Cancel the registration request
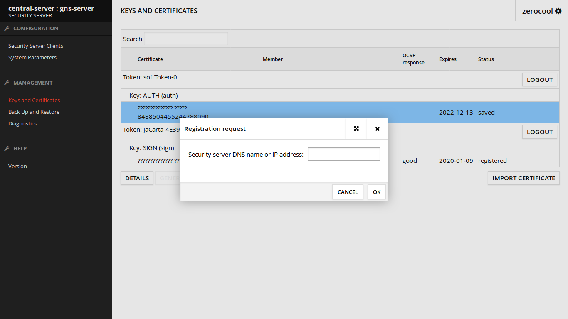Image resolution: width=568 pixels, height=319 pixels. (x=348, y=192)
